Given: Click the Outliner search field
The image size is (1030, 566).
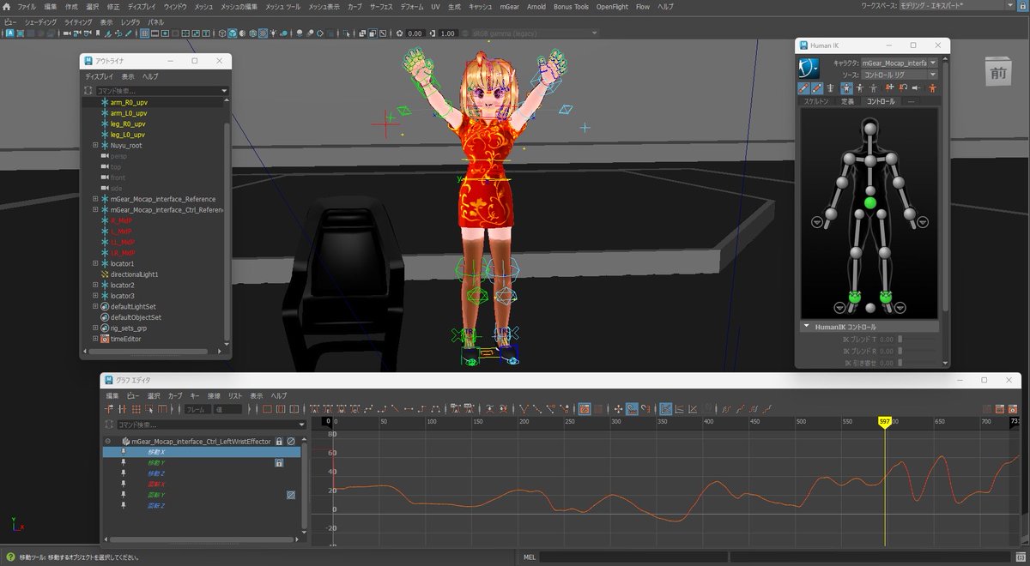Looking at the screenshot, I should (x=161, y=90).
